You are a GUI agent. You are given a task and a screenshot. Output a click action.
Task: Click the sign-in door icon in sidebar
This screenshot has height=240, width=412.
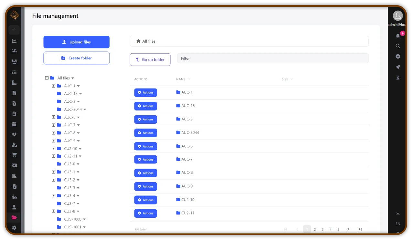click(14, 186)
